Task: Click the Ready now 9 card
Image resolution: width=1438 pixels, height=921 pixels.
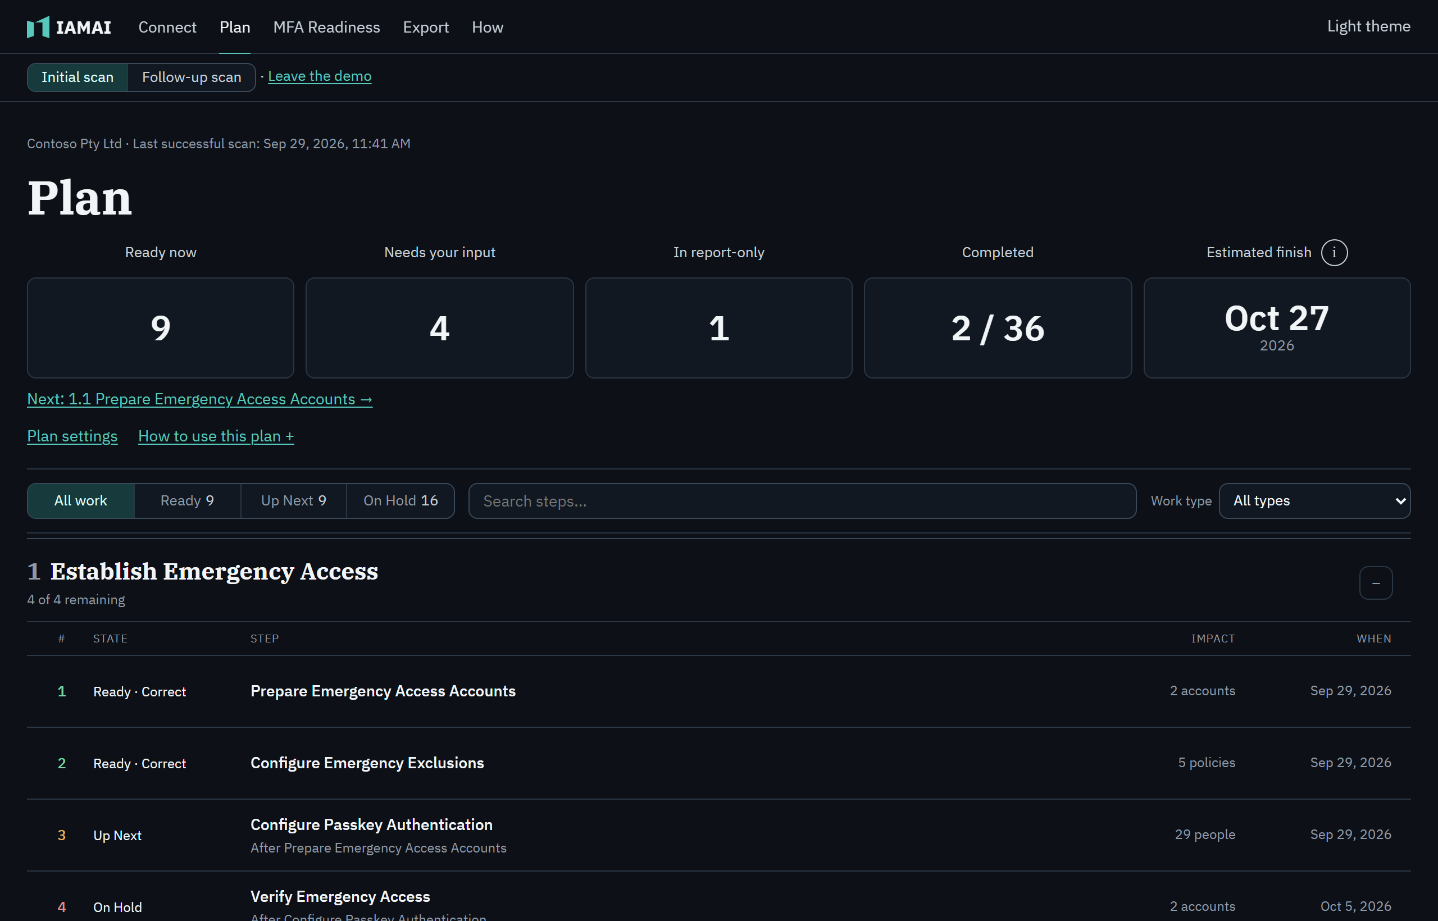Action: [160, 328]
